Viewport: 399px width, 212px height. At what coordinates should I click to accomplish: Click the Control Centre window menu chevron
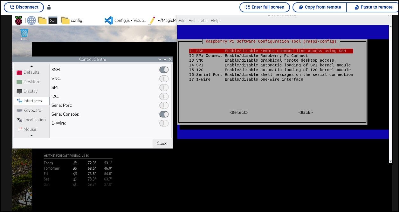[160, 59]
